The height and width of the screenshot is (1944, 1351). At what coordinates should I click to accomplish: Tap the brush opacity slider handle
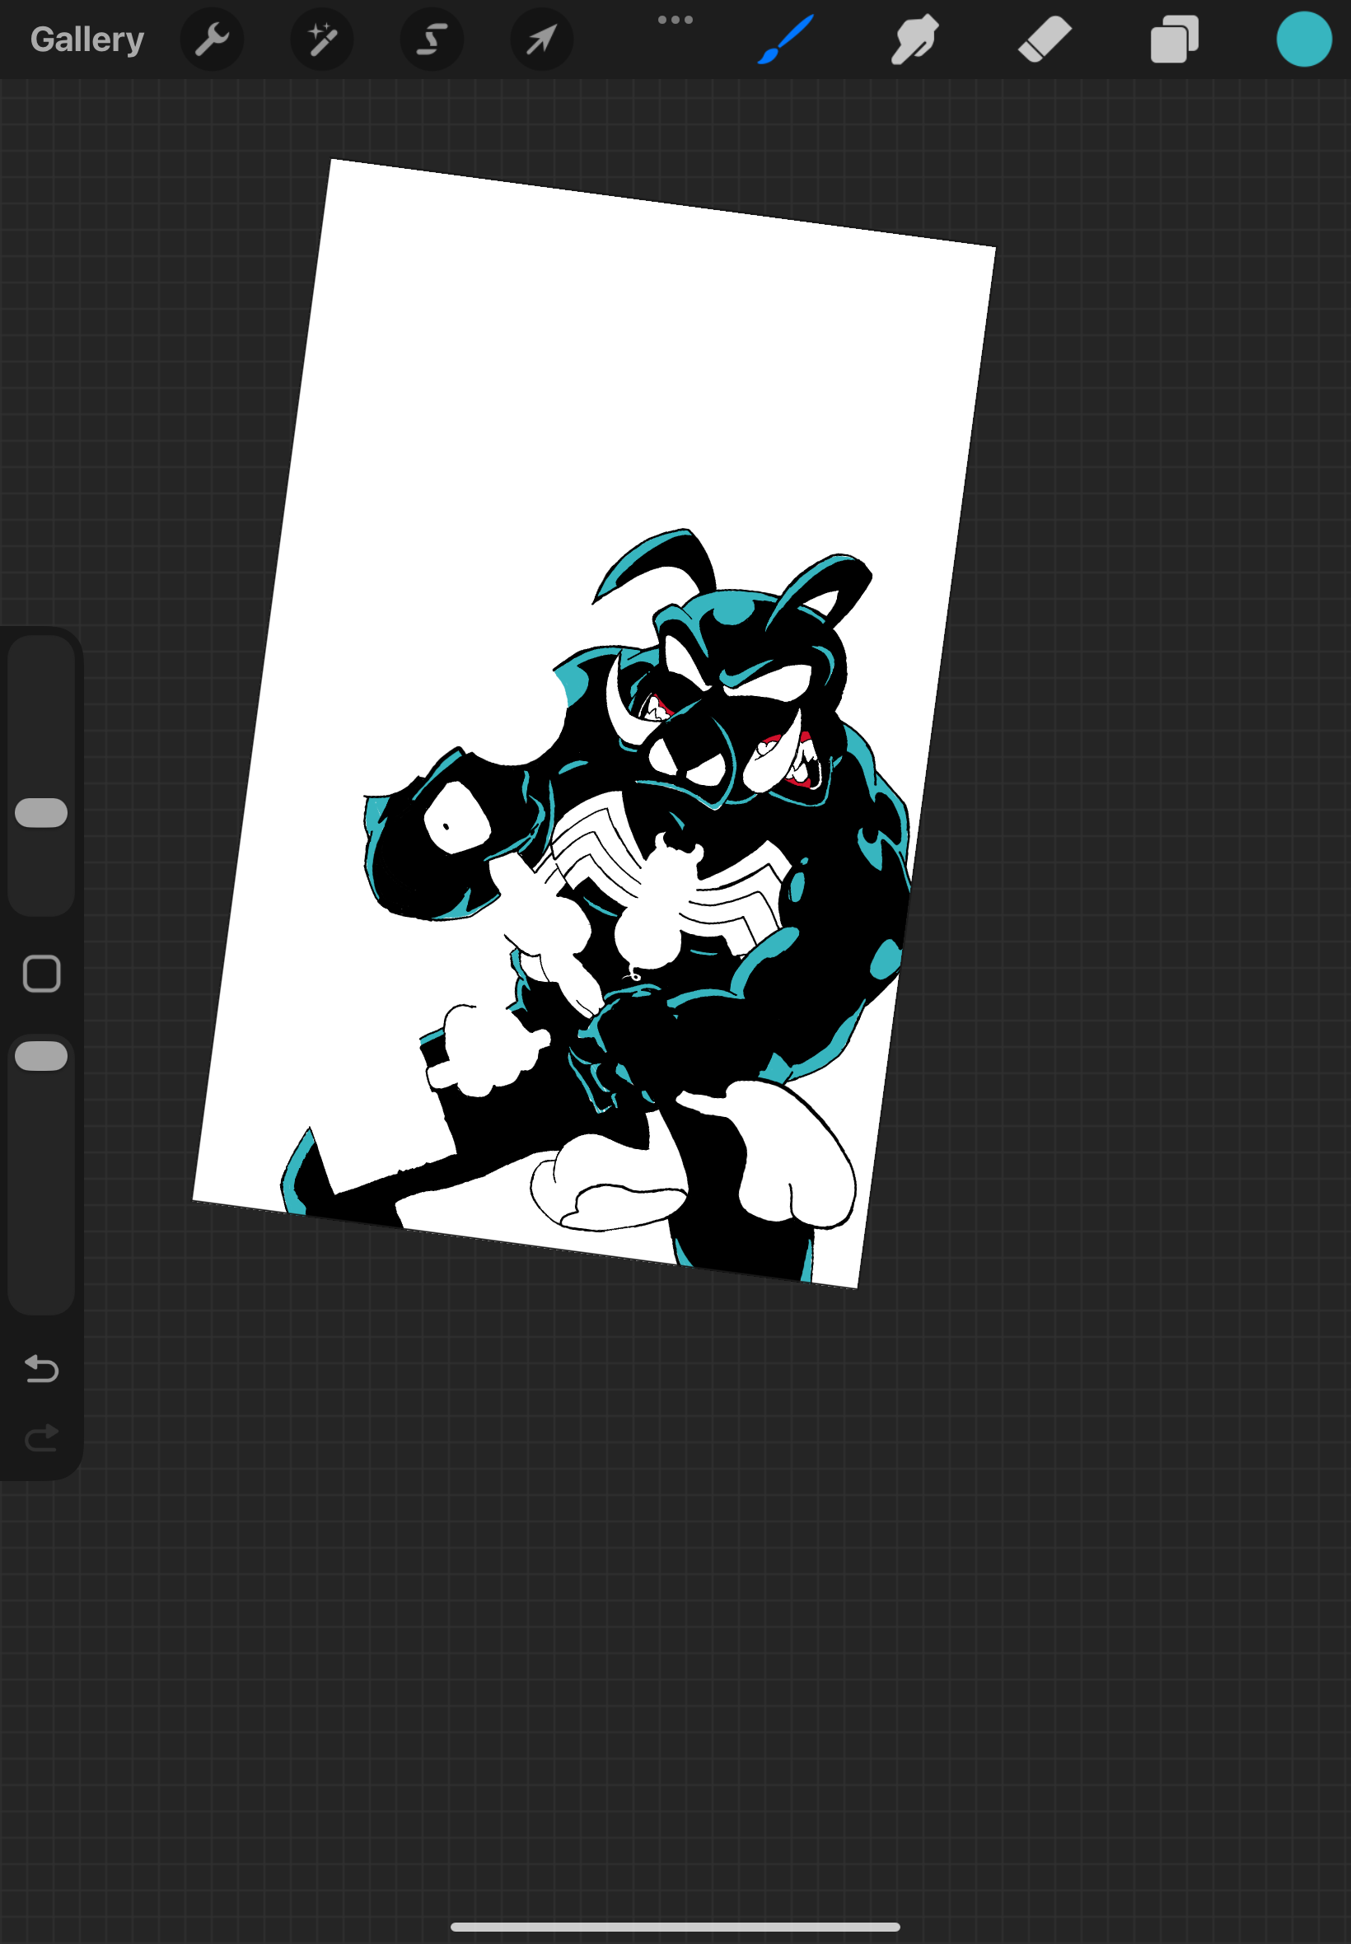[41, 1056]
